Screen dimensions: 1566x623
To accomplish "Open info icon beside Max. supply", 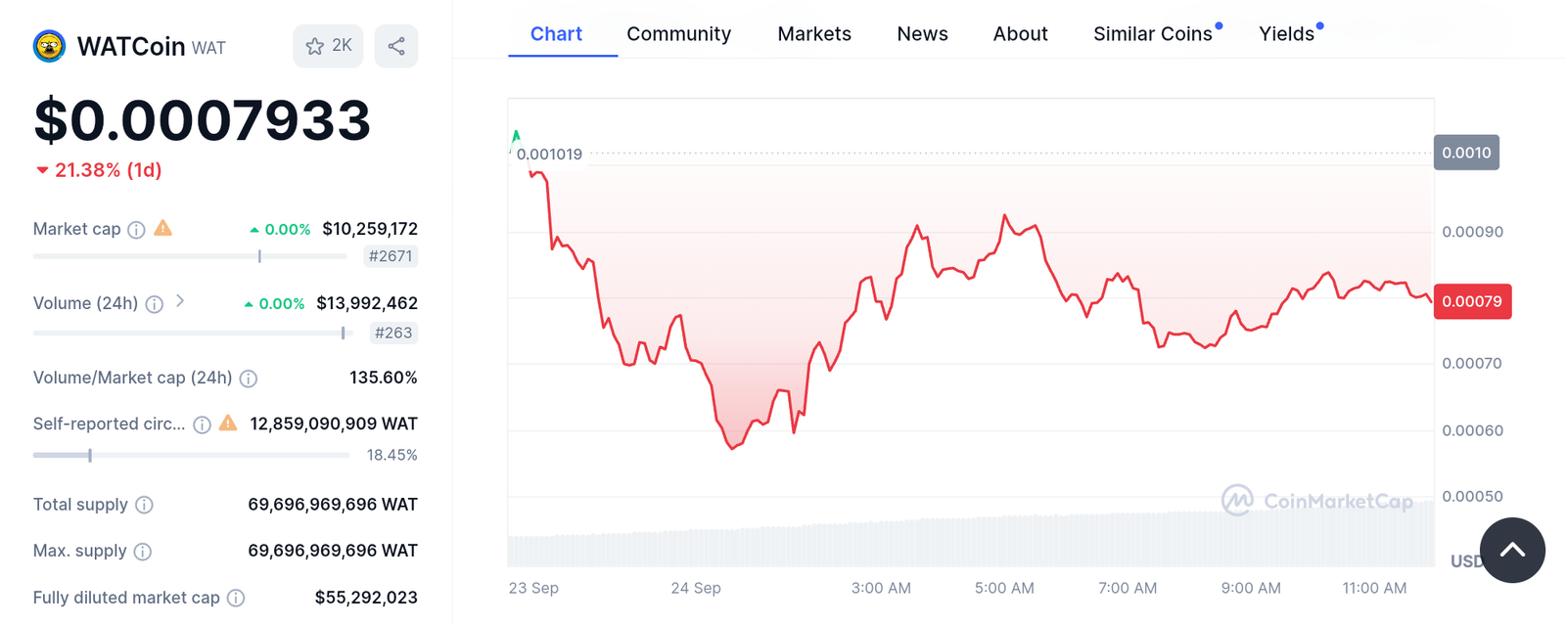I will pyautogui.click(x=143, y=552).
